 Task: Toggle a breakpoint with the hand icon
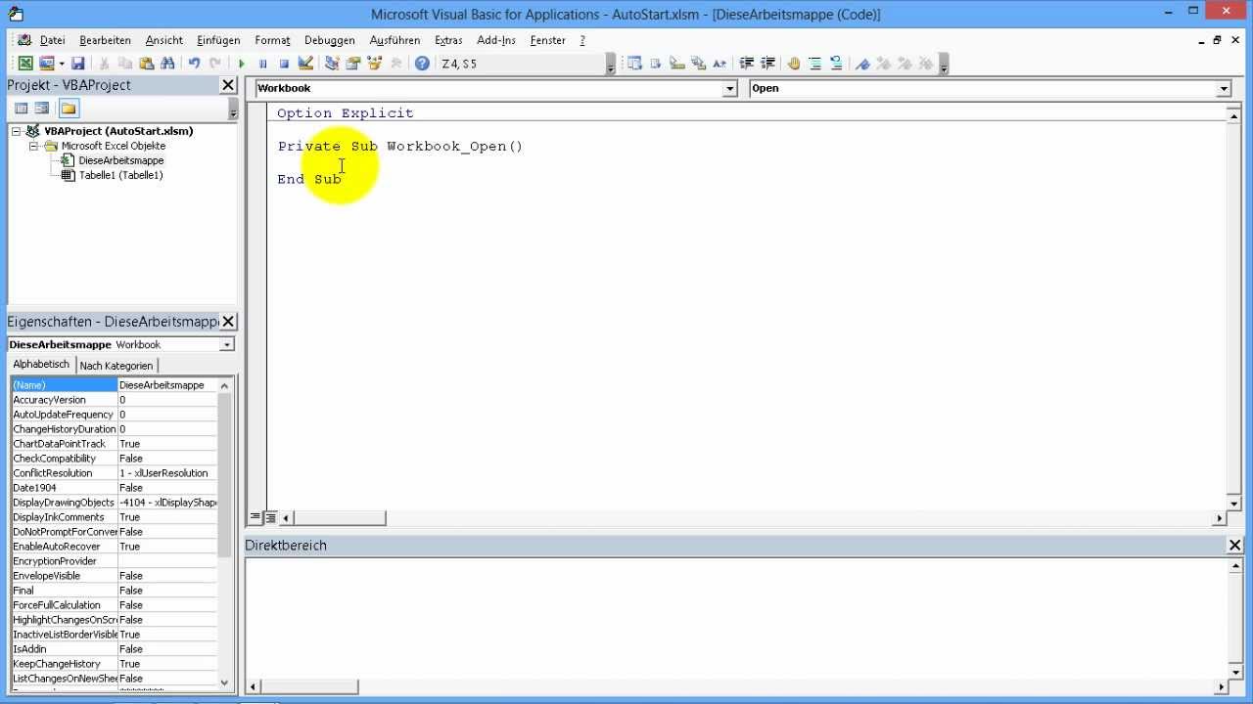point(794,64)
